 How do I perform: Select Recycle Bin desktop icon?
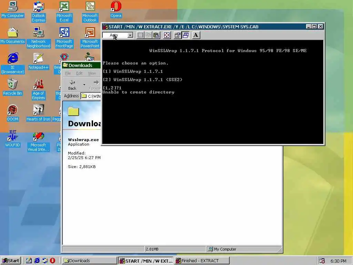13,87
